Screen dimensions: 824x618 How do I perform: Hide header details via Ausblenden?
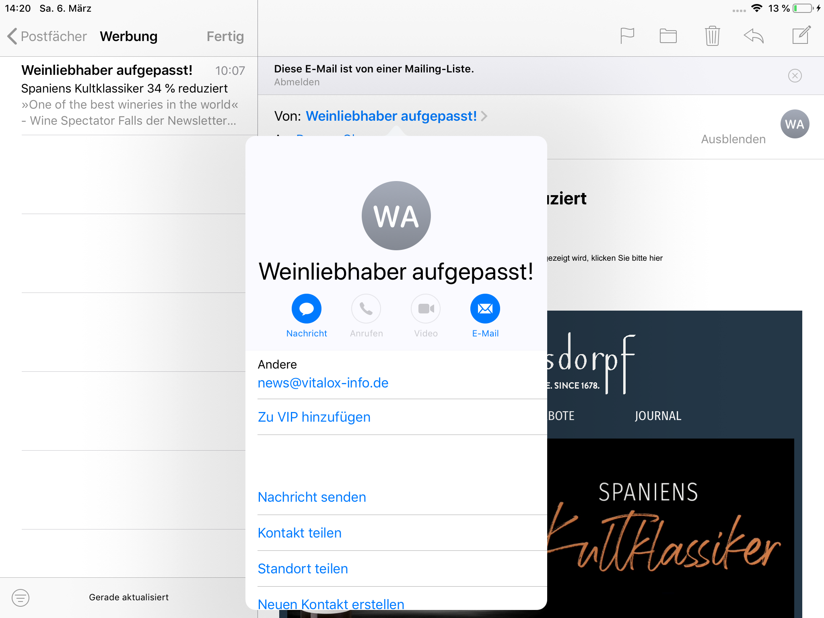[x=733, y=139]
